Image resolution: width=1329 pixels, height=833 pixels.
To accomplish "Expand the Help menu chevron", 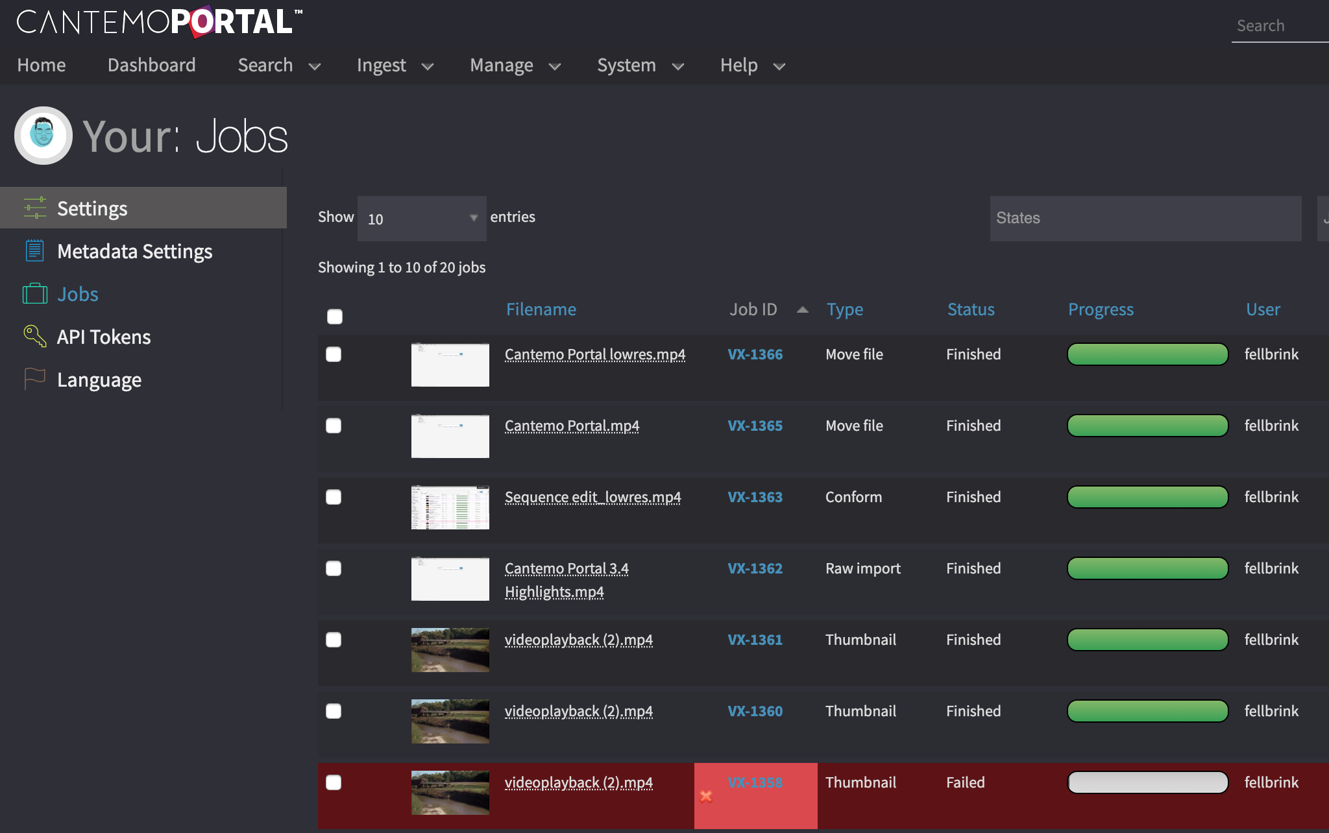I will 779,66.
